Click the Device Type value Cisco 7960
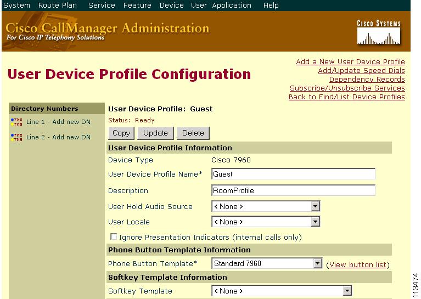 231,160
